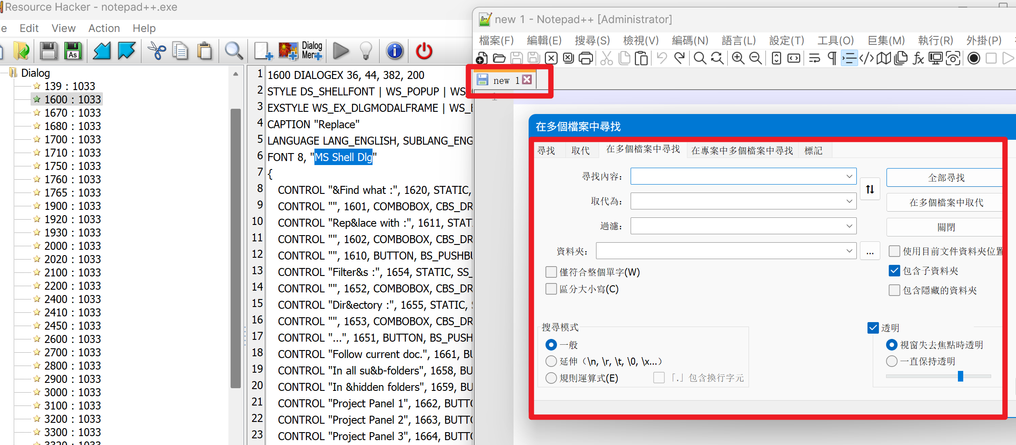This screenshot has width=1016, height=445.
Task: Open the 尋找內容 dropdown list
Action: point(850,176)
